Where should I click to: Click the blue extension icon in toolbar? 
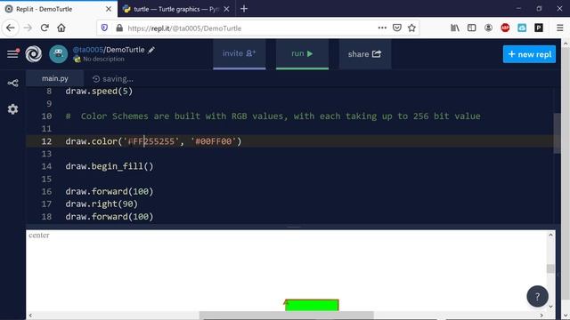coord(522,28)
